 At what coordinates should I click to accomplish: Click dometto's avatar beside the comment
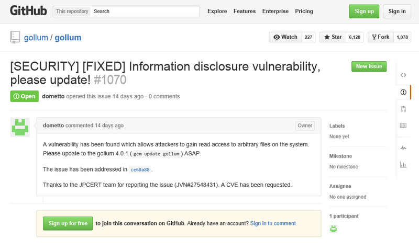point(20,127)
